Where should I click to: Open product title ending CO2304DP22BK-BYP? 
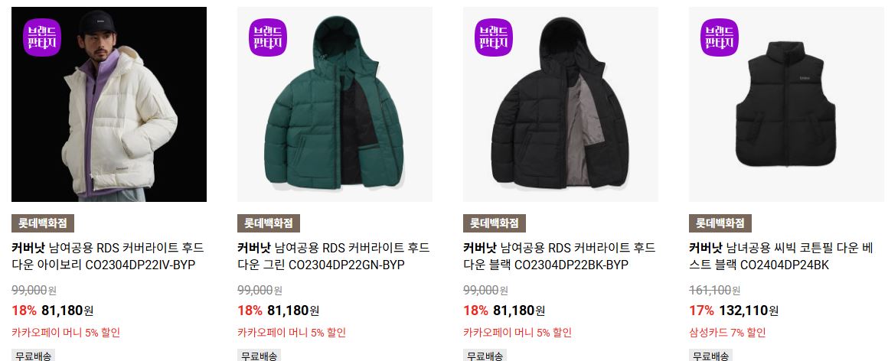coord(560,256)
